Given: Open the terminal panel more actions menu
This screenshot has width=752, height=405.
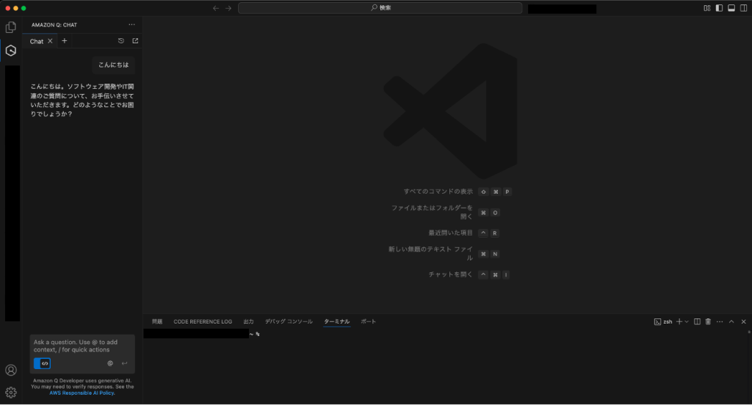Looking at the screenshot, I should coord(720,321).
